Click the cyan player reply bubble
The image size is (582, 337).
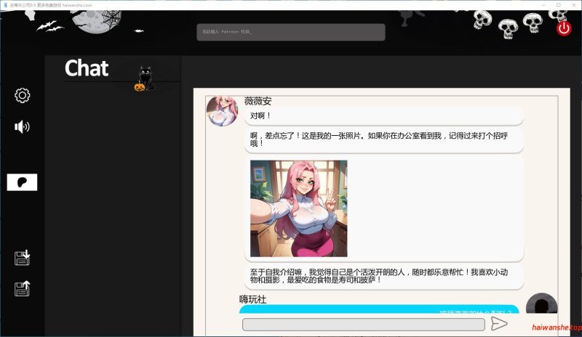(x=379, y=309)
